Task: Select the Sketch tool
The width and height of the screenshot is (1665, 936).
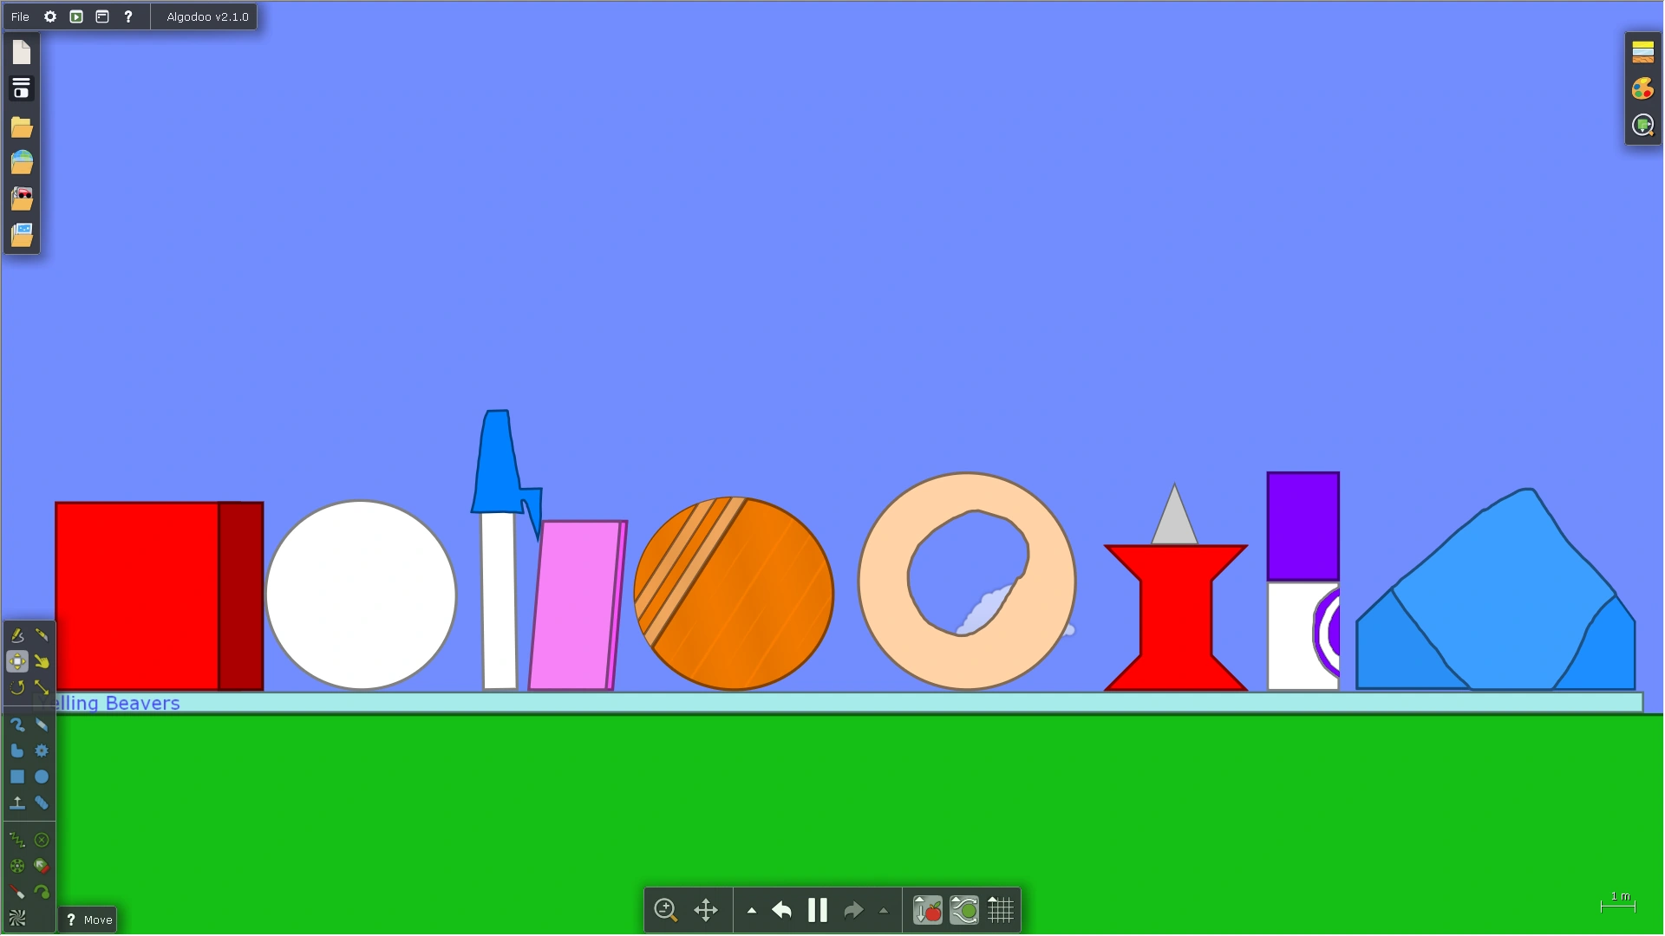Action: click(16, 635)
